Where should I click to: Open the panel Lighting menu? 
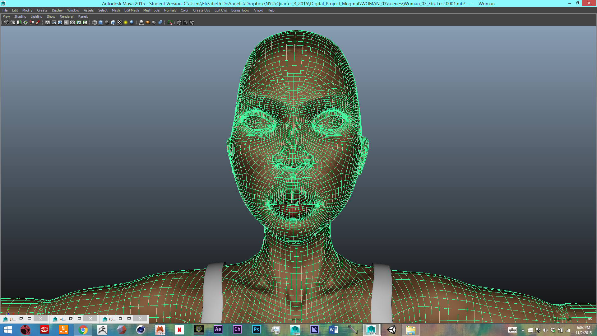[36, 16]
